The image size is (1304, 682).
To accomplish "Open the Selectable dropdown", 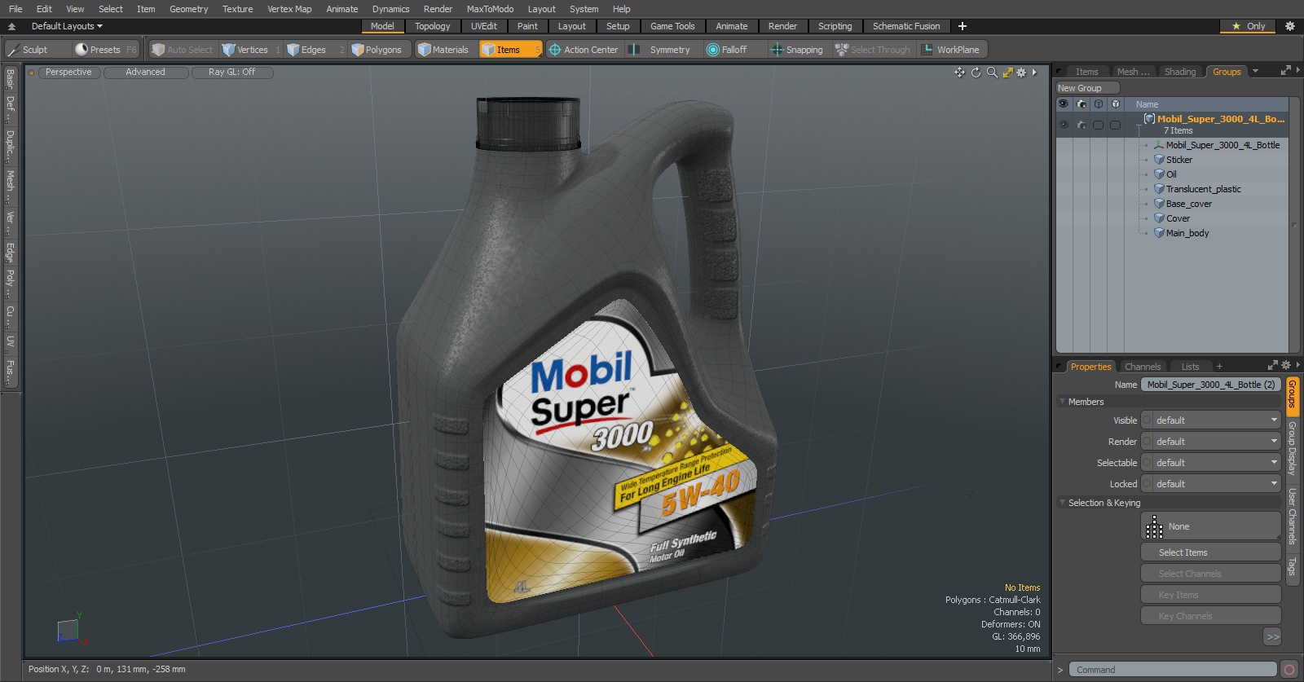I will pyautogui.click(x=1211, y=463).
